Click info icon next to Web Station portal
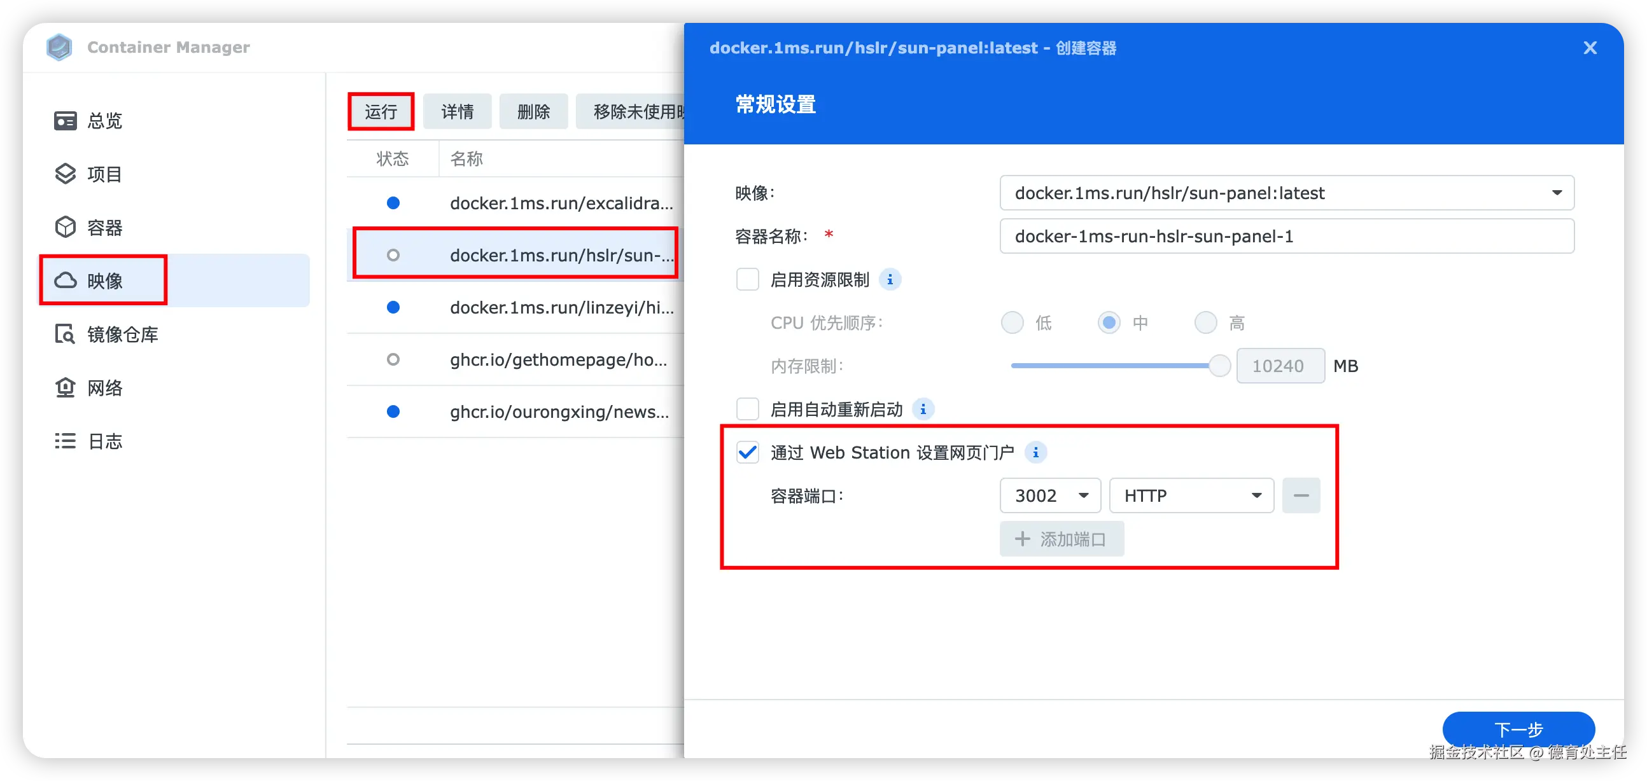 [x=1035, y=452]
